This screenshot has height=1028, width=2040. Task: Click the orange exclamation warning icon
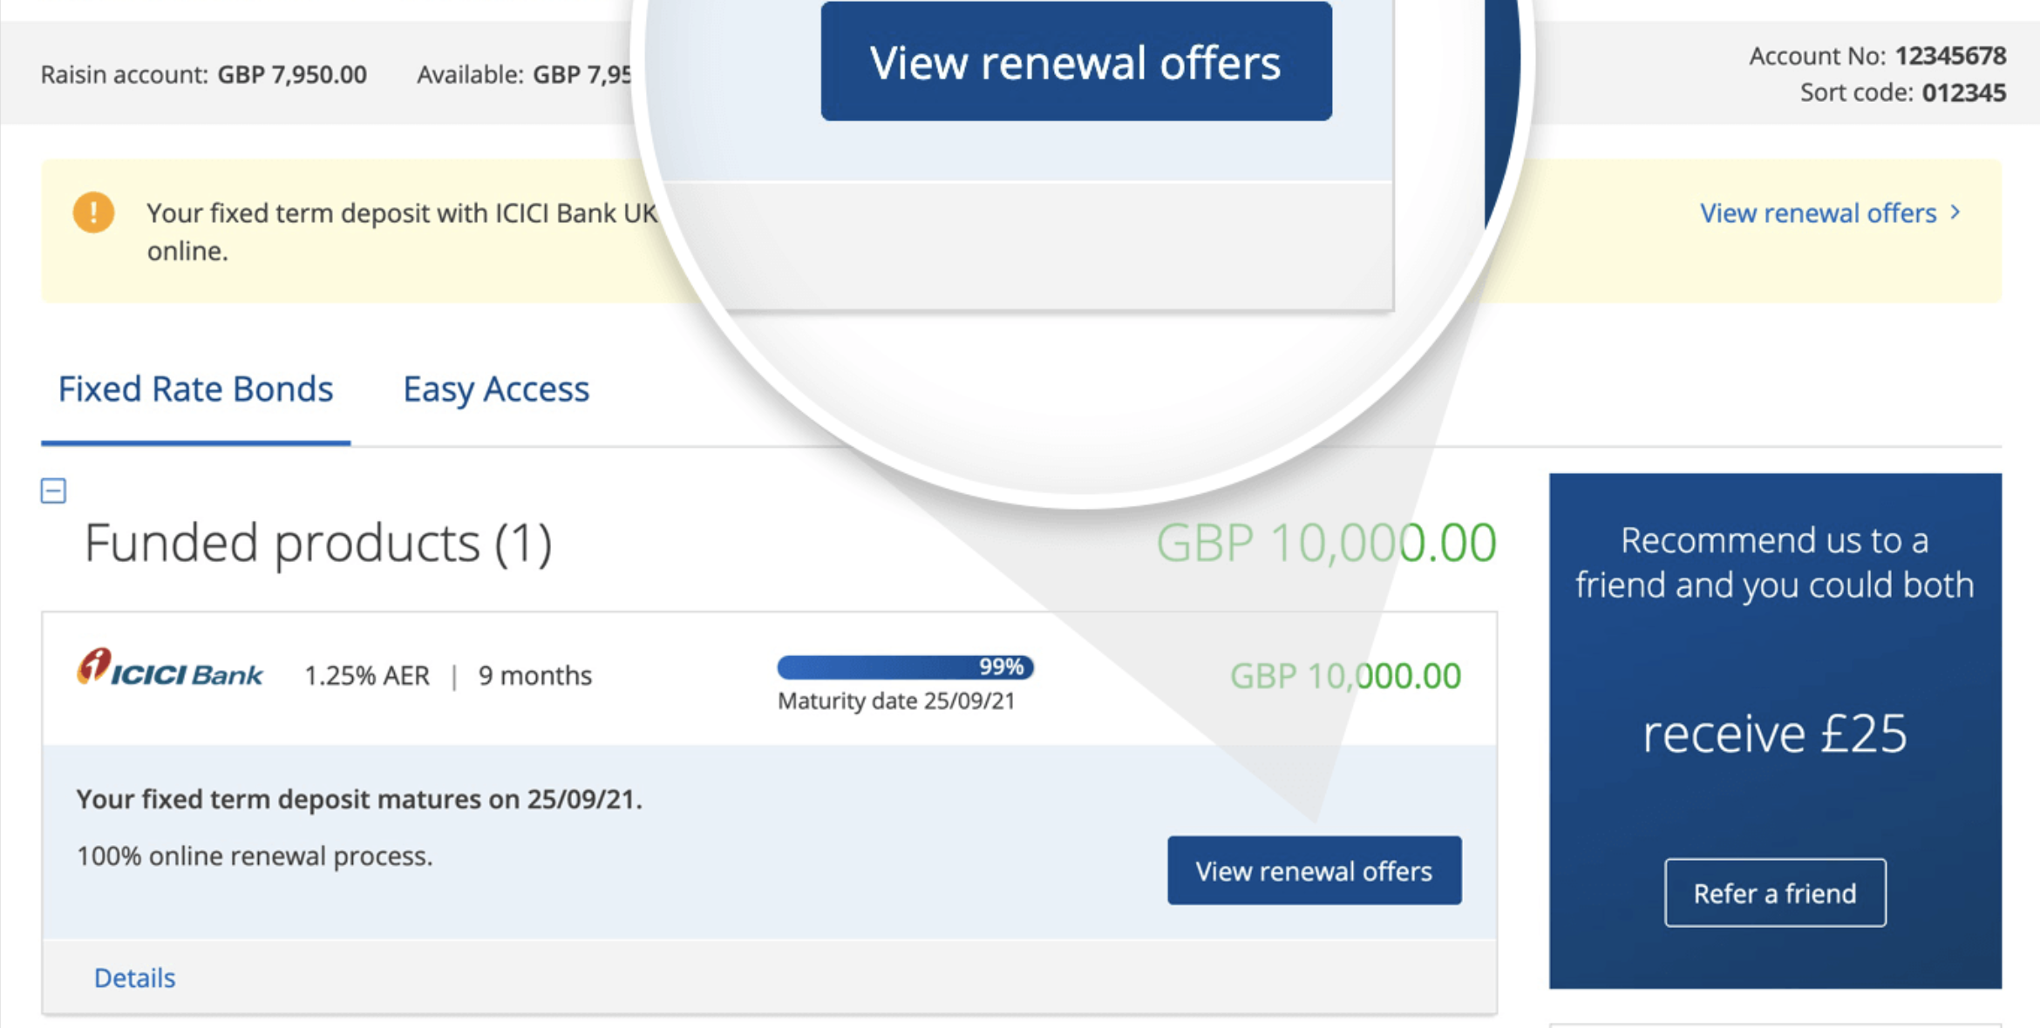(93, 213)
